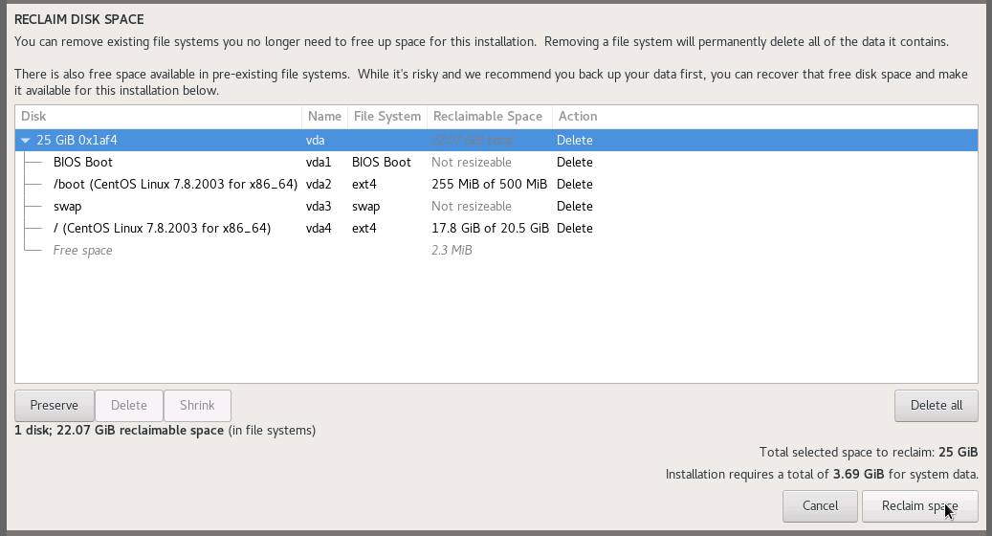Click the Reclaimable Space column header
992x536 pixels.
[488, 117]
